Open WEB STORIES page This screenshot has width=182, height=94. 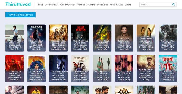pos(102,5)
